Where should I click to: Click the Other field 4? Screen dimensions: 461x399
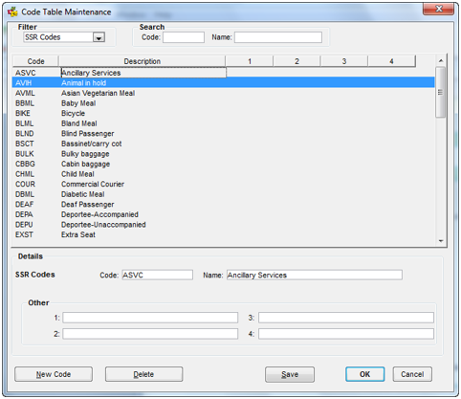pos(346,334)
